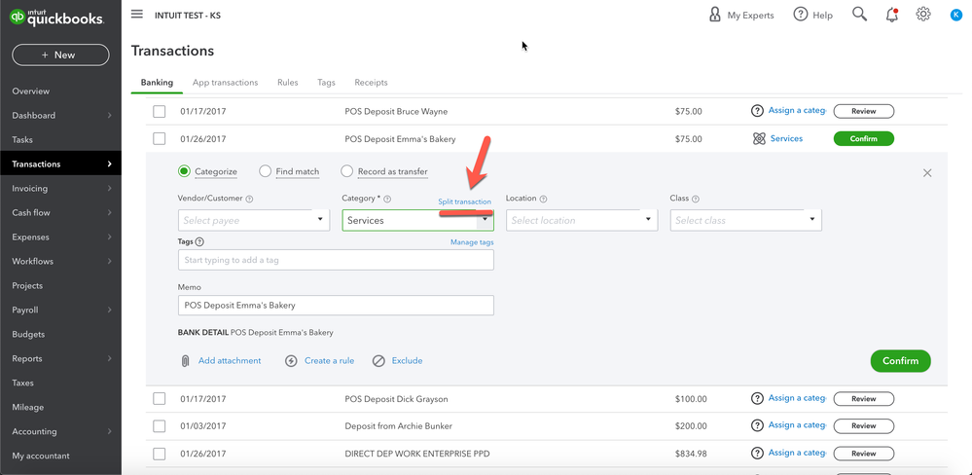The image size is (972, 475).
Task: Click question icon for DIRECT DEP WORK row
Action: point(757,454)
